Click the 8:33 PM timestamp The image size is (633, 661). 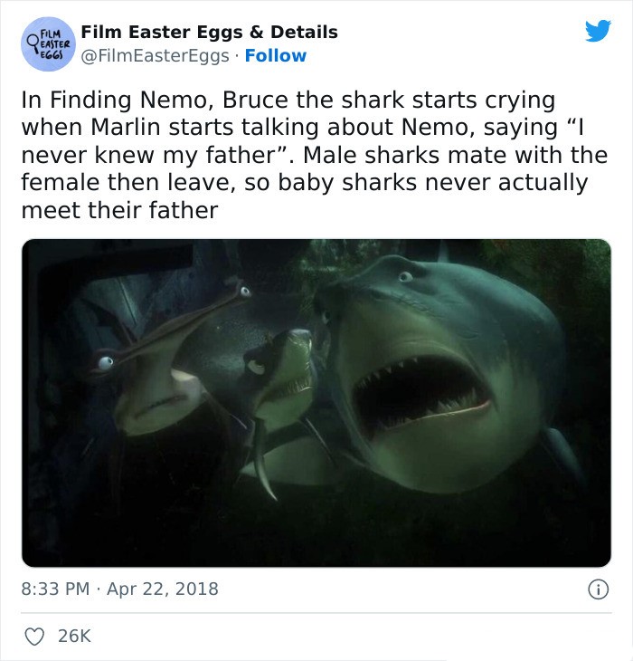click(55, 589)
